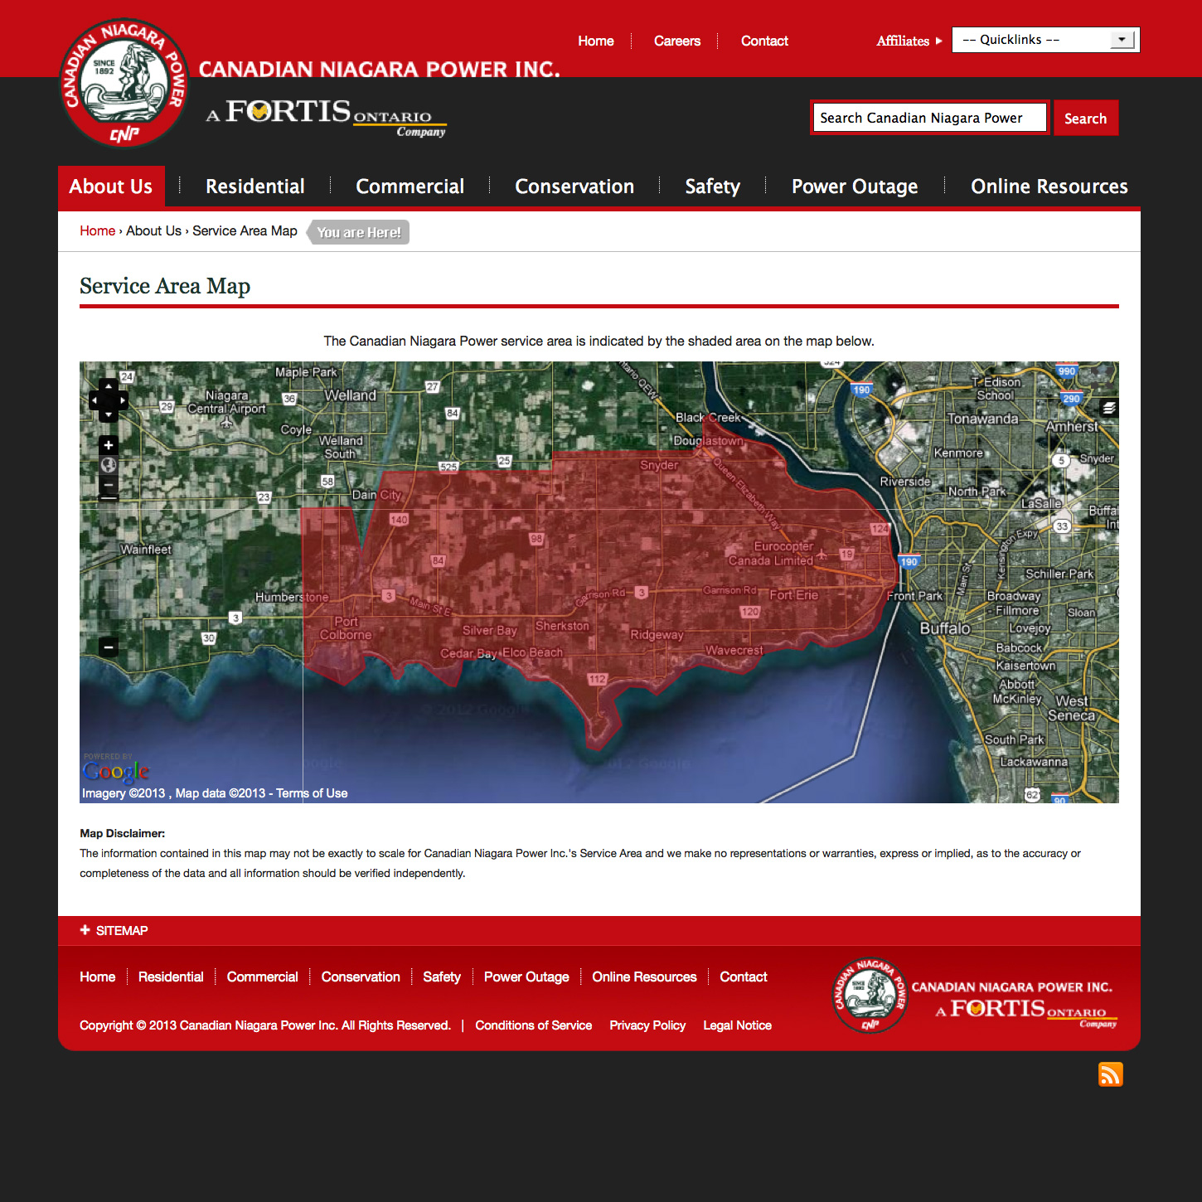Expand the Sitemap plus icon
The image size is (1202, 1202).
pyautogui.click(x=85, y=930)
